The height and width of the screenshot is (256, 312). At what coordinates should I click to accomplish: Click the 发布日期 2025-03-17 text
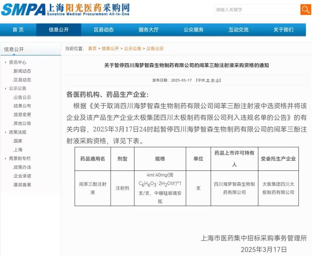coord(172,80)
